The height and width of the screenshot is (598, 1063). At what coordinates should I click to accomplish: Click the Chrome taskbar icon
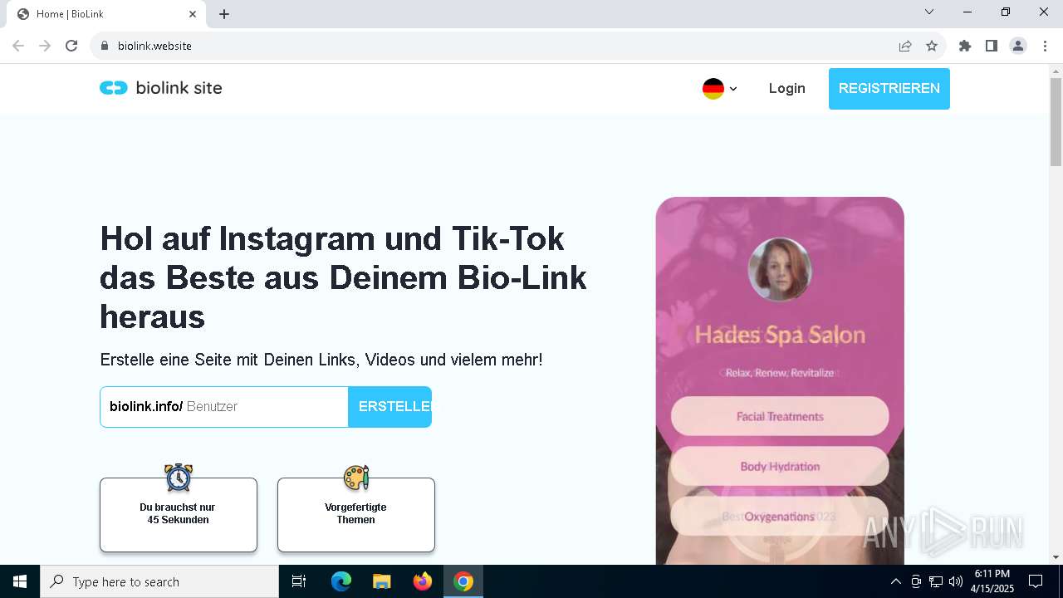[463, 581]
